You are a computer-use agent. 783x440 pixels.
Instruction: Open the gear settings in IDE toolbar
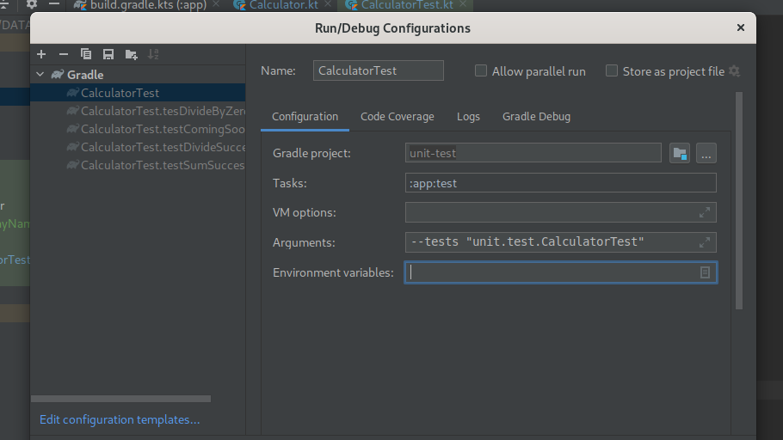(x=32, y=4)
